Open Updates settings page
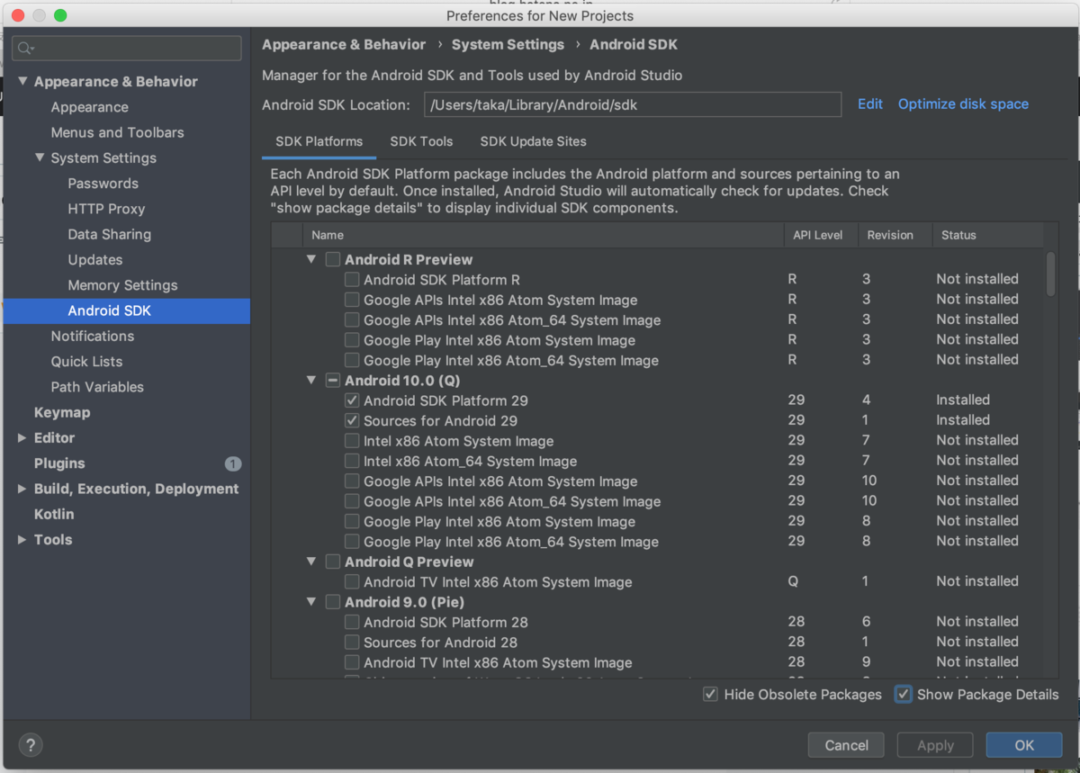This screenshot has width=1080, height=773. [x=94, y=260]
